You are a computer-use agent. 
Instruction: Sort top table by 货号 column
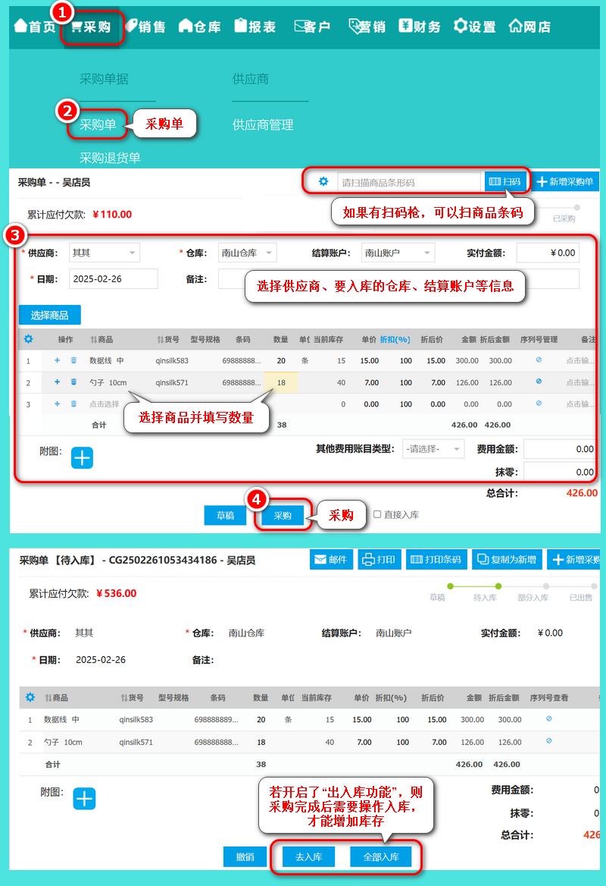pos(167,340)
